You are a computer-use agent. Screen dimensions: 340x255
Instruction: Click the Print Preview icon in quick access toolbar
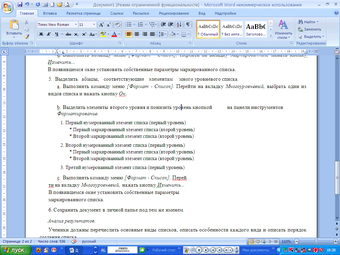[x=67, y=4]
